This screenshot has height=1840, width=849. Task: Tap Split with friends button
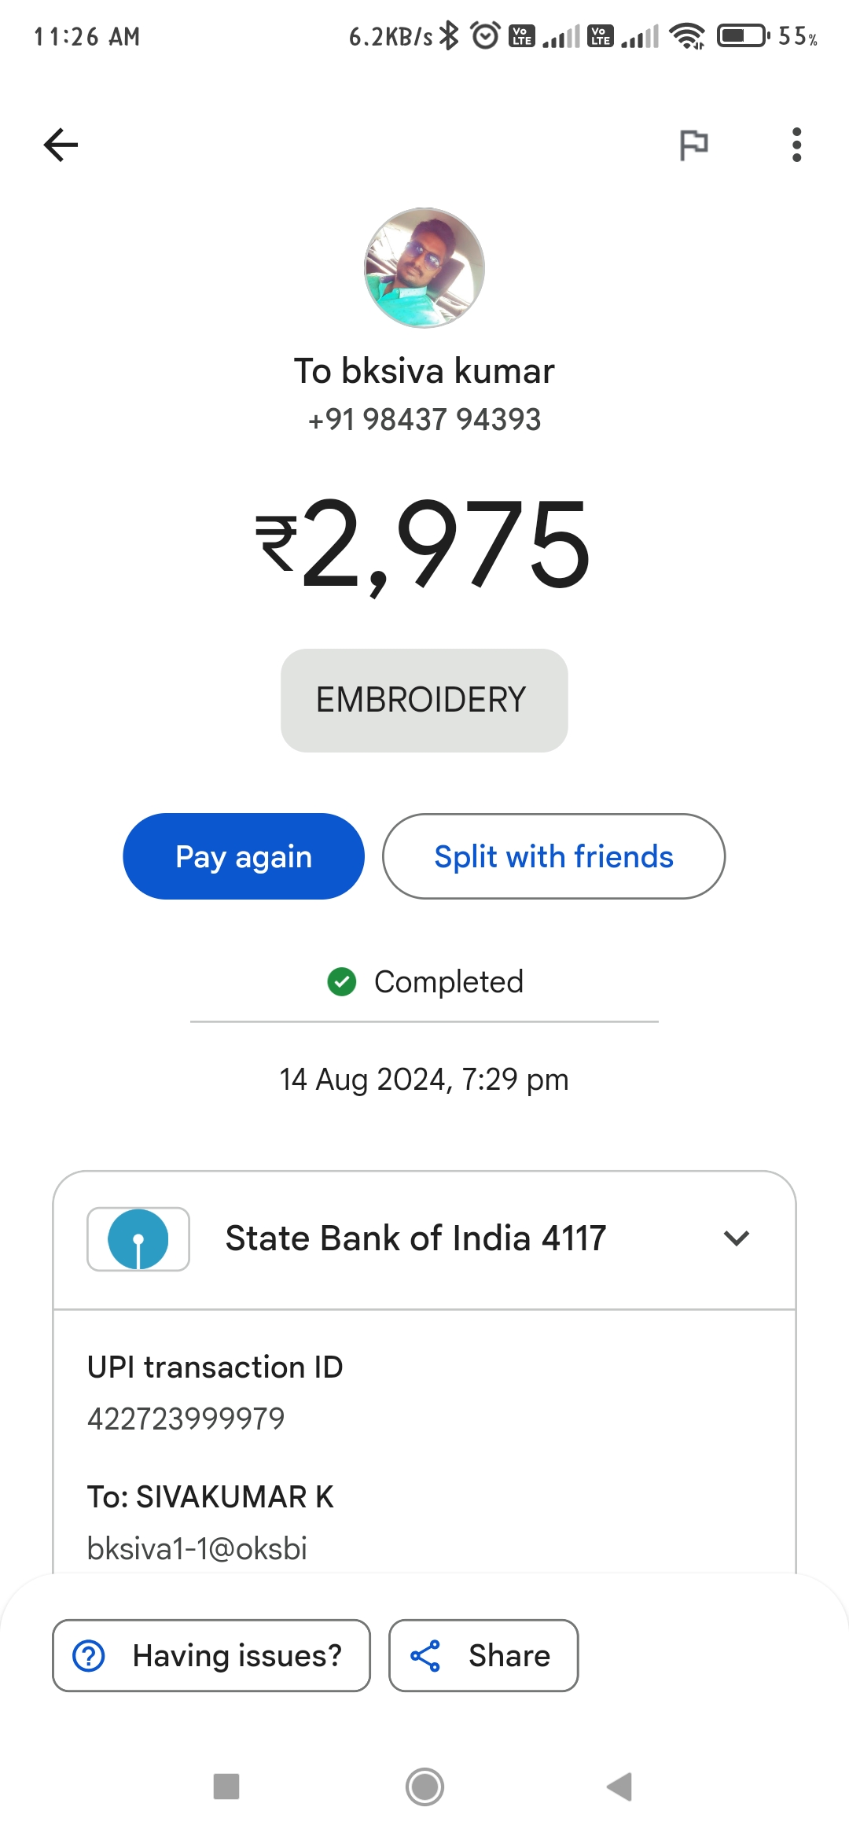coord(553,856)
